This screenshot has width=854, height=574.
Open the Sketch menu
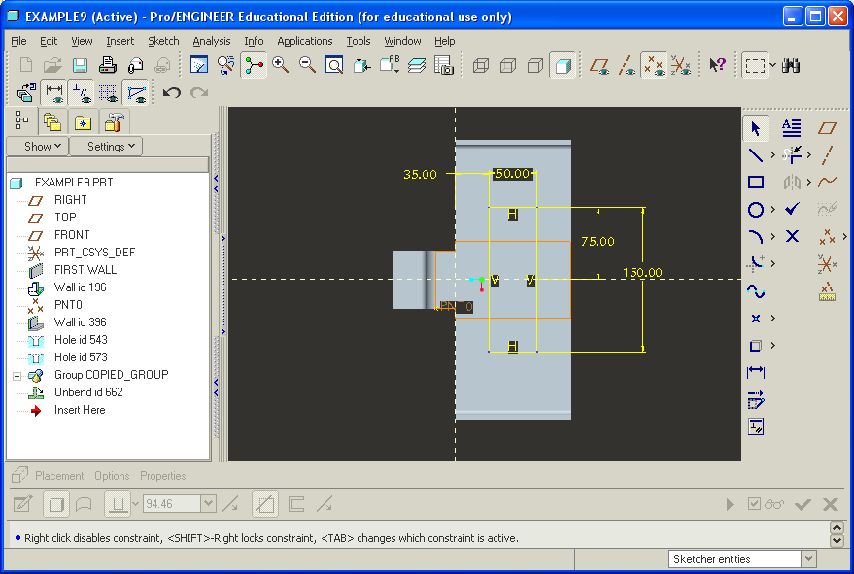click(163, 41)
